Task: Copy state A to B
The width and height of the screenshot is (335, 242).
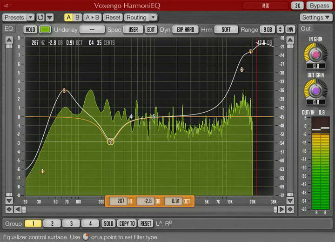Action: 92,17
